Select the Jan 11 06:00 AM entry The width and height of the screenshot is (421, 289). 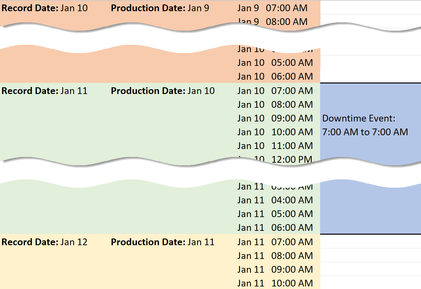point(275,228)
